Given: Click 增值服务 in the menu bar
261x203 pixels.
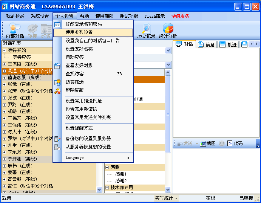Looking at the screenshot, I should coord(180,16).
